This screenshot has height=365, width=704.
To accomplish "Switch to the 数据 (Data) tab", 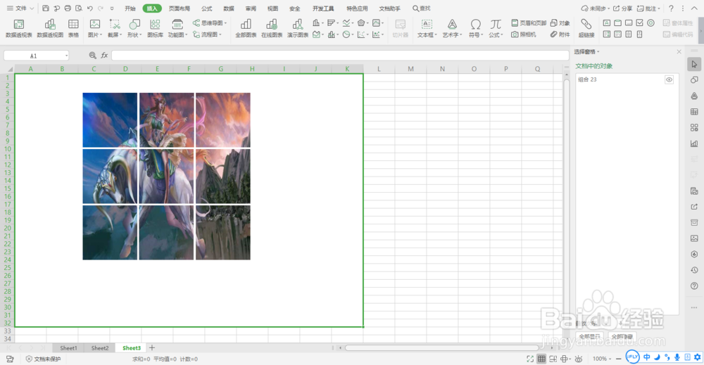I will tap(229, 8).
